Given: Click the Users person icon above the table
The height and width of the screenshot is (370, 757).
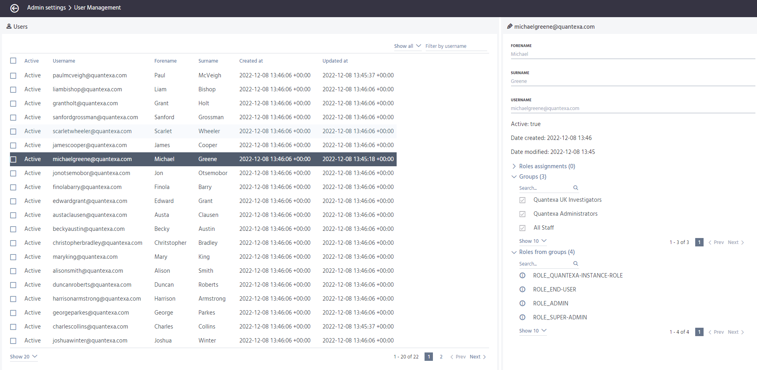Looking at the screenshot, I should [x=9, y=26].
